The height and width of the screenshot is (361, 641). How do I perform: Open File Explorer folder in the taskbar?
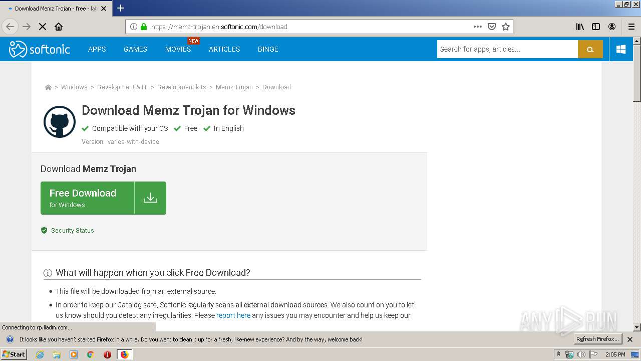[x=57, y=354]
